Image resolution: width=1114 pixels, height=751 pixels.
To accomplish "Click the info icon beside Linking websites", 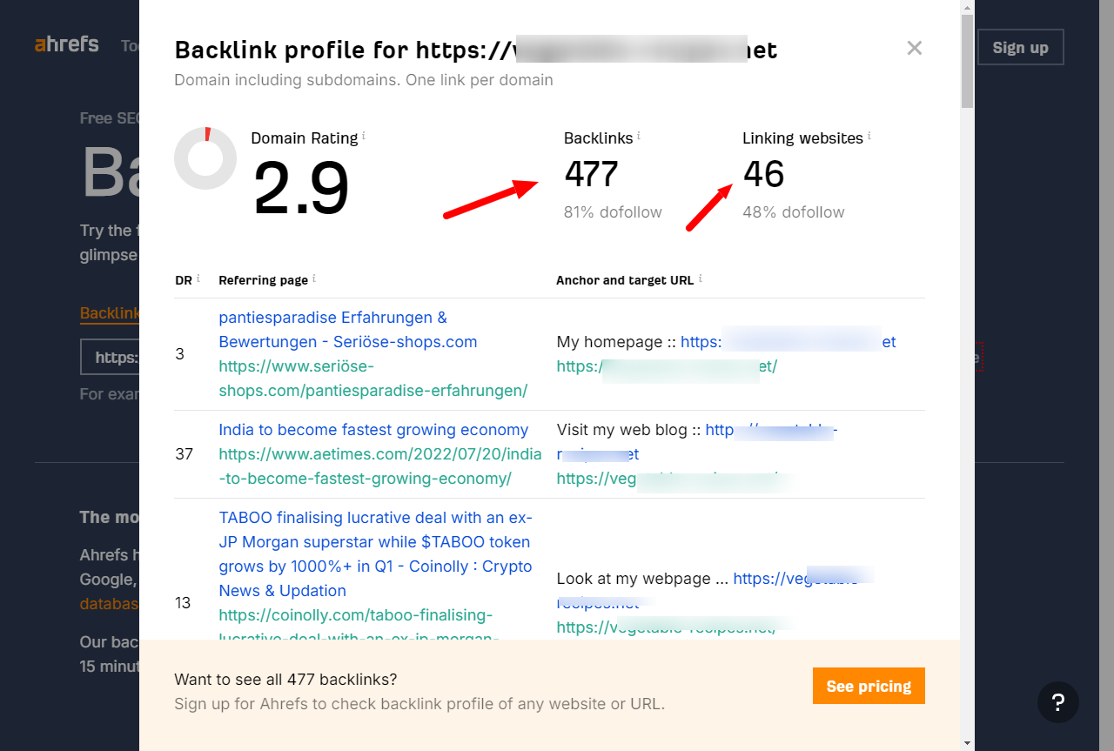I will coord(869,135).
